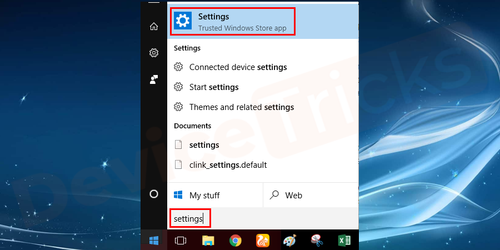Launch Paint from the taskbar

[x=290, y=240]
